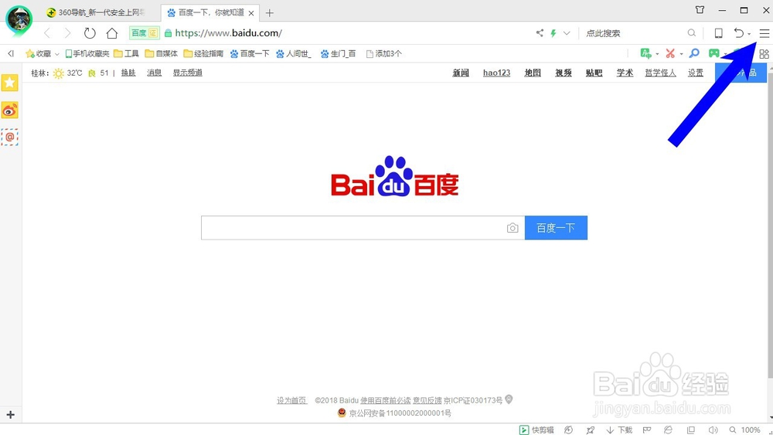Click the 添加3个 bookmark item
This screenshot has height=435, width=773.
[x=383, y=53]
